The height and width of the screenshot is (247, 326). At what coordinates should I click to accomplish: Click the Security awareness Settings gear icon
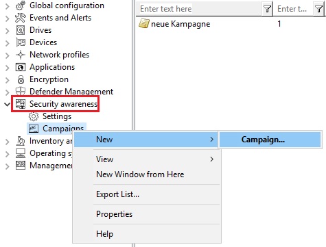(34, 116)
